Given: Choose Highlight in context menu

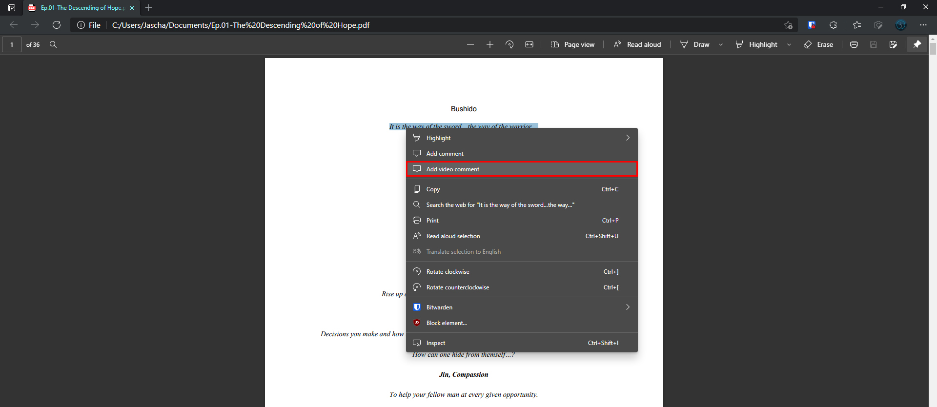Looking at the screenshot, I should [522, 138].
